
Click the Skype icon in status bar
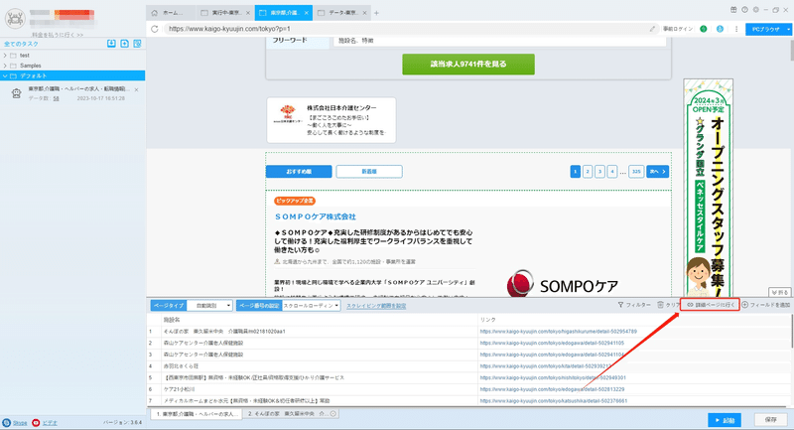pos(7,422)
